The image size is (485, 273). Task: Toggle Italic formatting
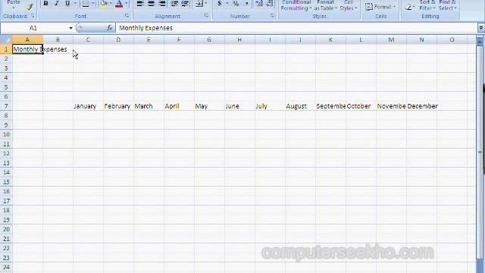click(x=56, y=3)
